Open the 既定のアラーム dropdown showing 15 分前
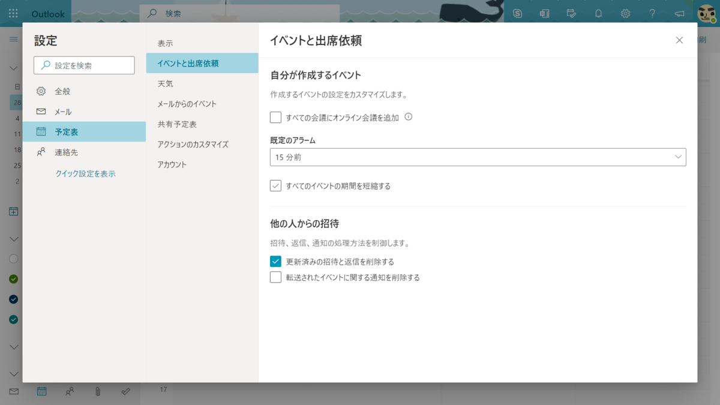 pos(478,157)
